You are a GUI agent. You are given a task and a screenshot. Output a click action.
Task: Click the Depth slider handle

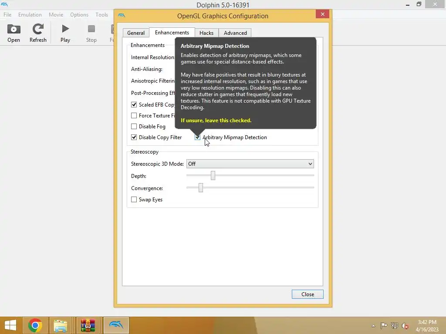pyautogui.click(x=213, y=176)
